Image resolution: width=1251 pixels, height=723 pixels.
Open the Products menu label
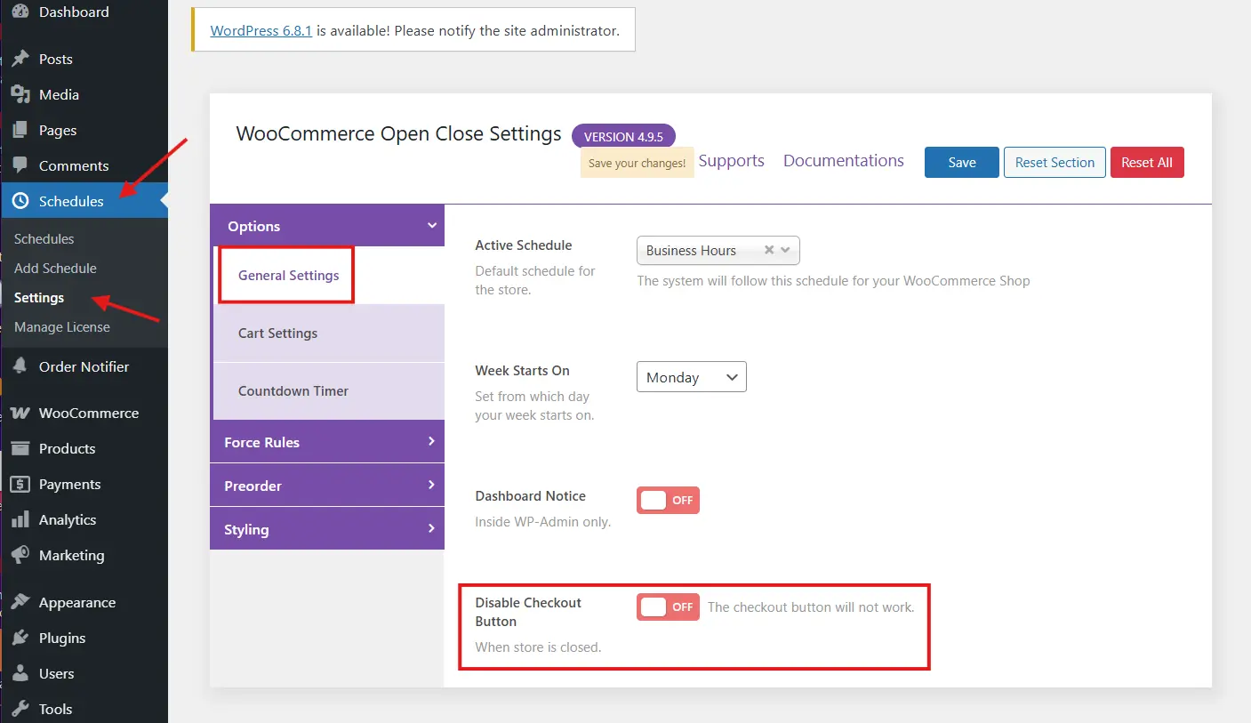tap(68, 449)
